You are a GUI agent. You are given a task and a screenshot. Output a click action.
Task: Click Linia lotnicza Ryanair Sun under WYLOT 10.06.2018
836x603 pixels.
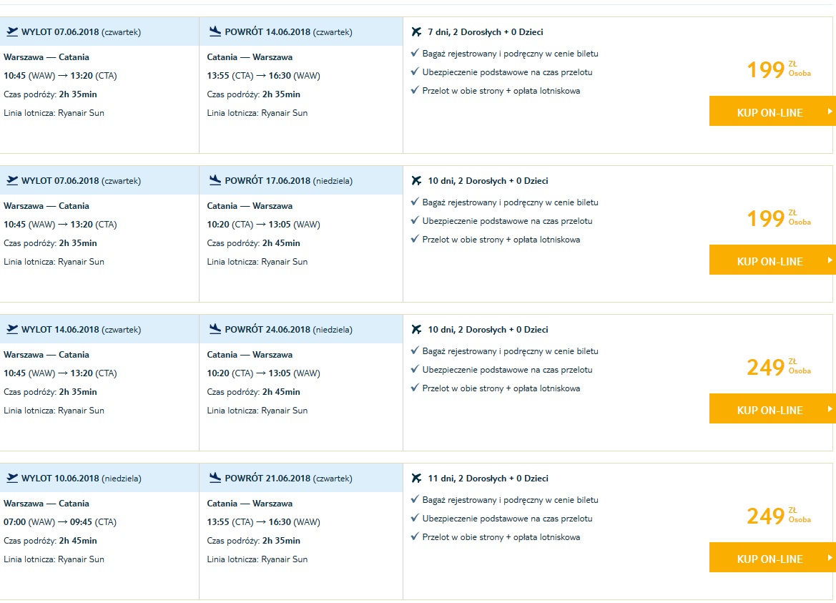[x=54, y=559]
